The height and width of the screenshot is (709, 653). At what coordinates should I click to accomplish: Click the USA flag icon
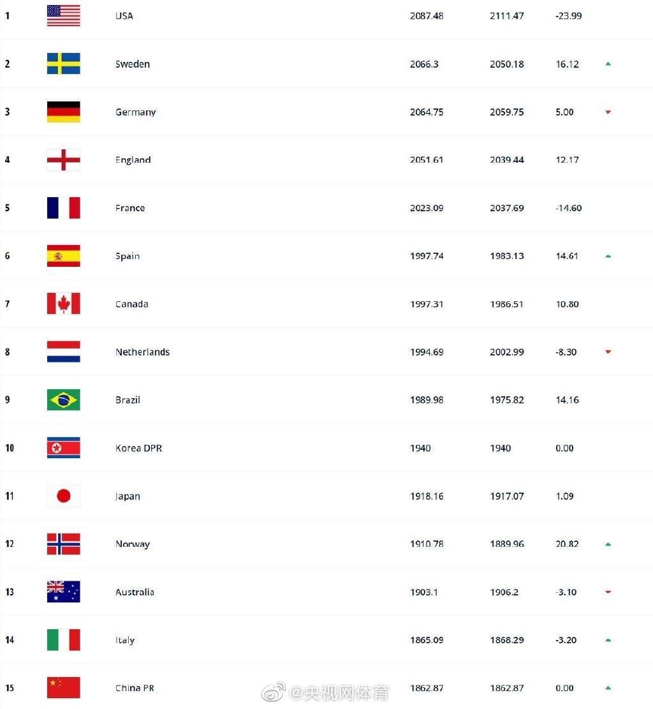click(63, 16)
